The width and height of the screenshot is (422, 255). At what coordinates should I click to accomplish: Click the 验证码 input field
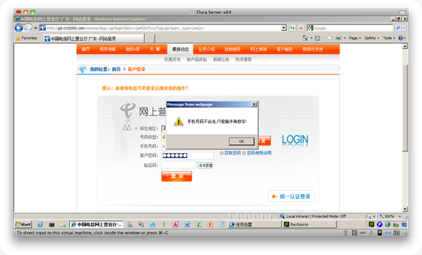179,165
